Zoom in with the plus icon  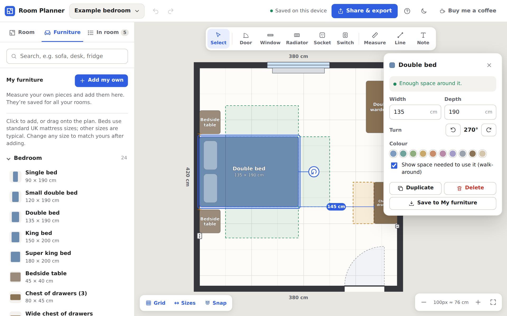(x=478, y=302)
